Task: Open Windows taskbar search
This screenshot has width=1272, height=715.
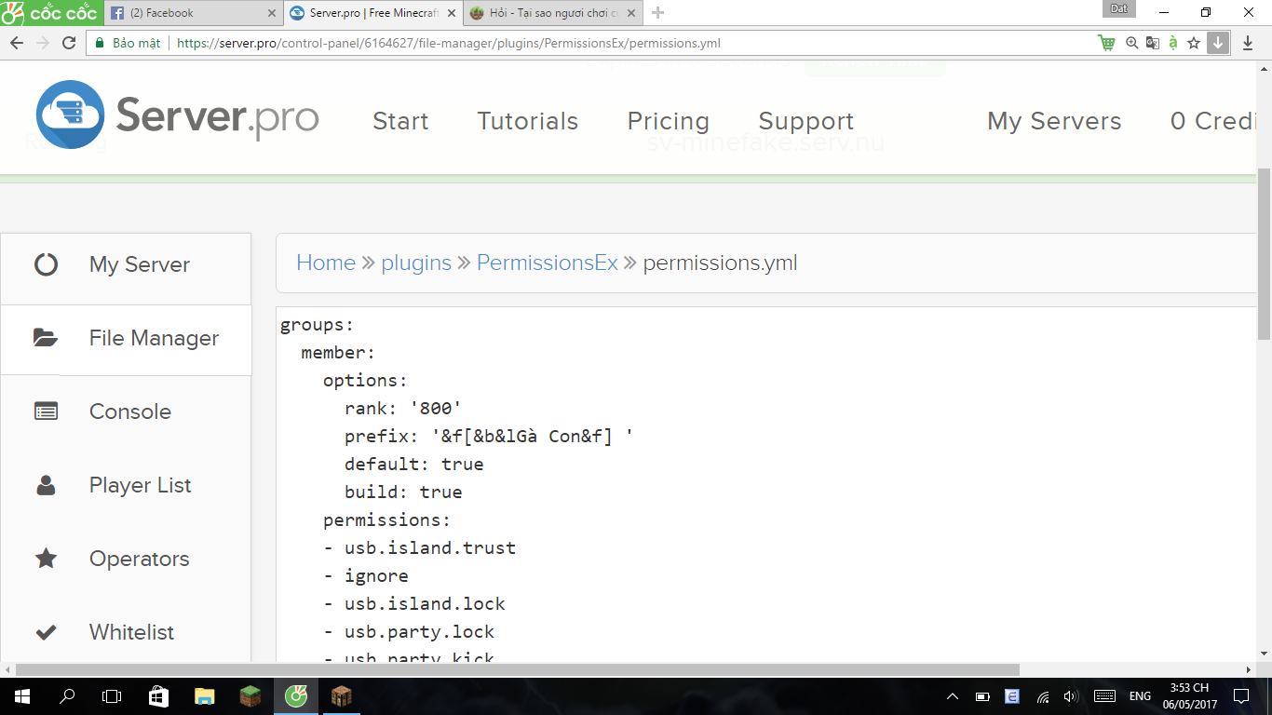Action: [67, 695]
